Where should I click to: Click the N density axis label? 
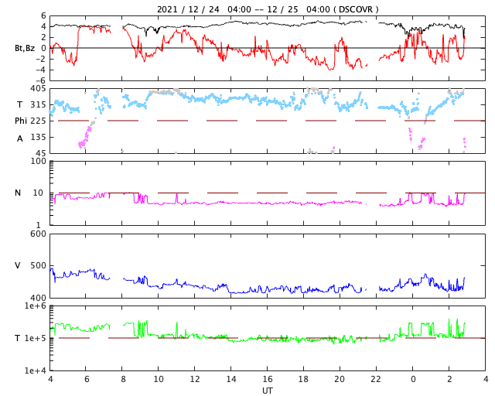pos(18,193)
